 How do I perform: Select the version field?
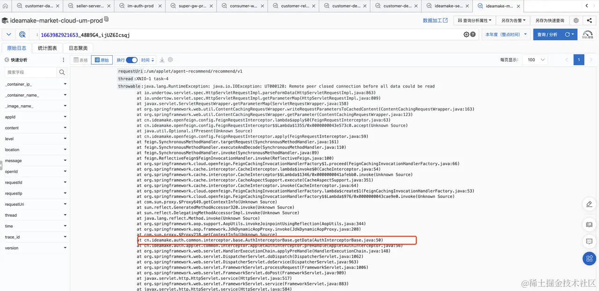tap(12, 248)
